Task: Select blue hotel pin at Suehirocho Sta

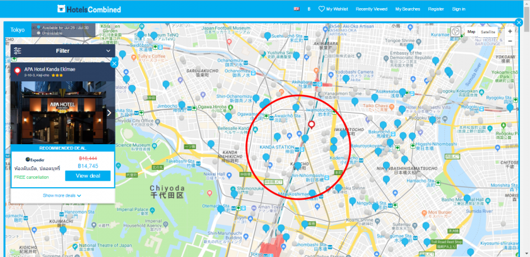Action: point(268,36)
